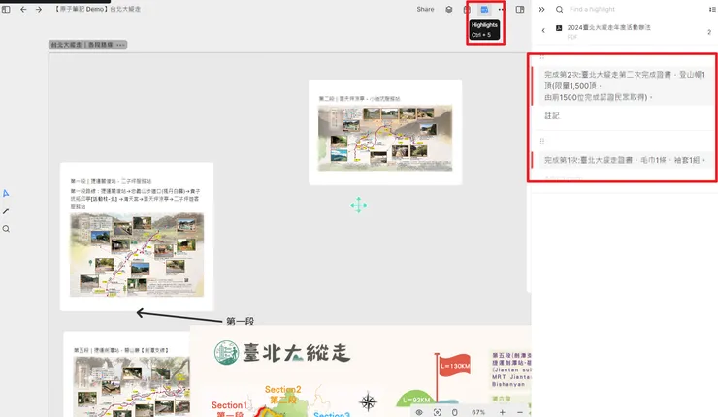Grab the drag handle above 完成第2次 highlight
Screen dimensions: 718x417
(542, 57)
